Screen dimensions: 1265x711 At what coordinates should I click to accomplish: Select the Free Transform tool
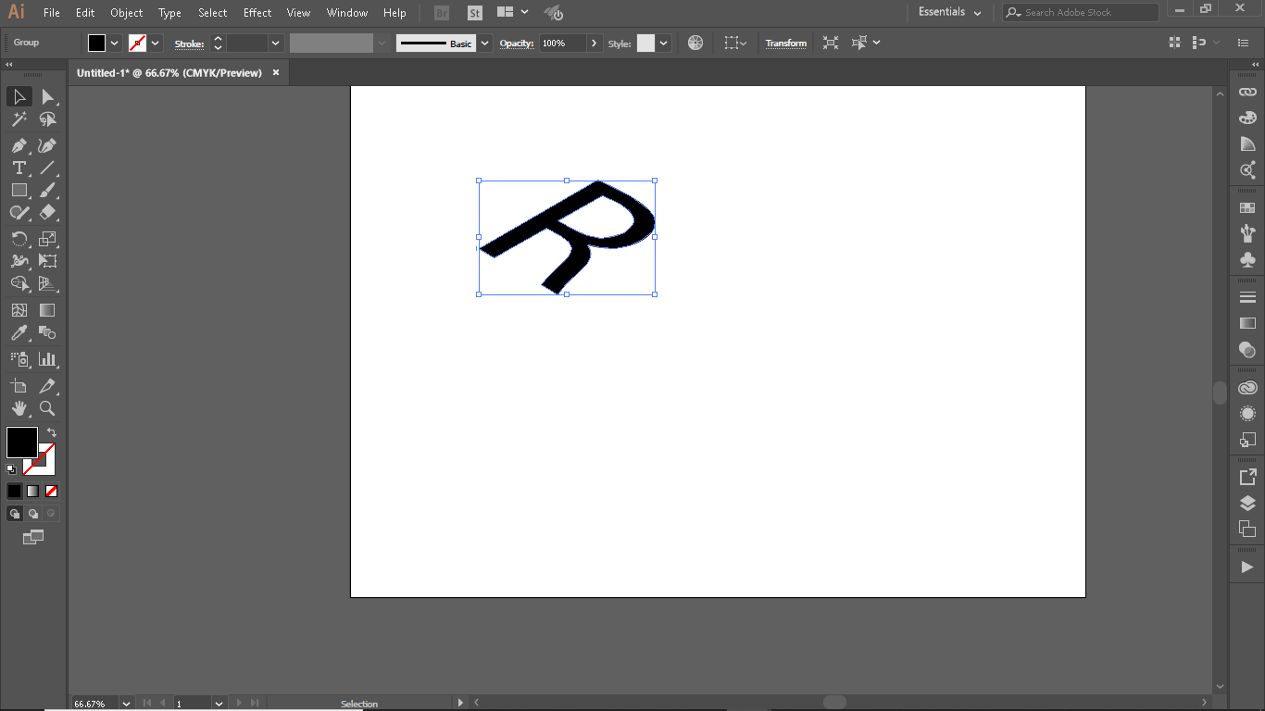[x=47, y=260]
